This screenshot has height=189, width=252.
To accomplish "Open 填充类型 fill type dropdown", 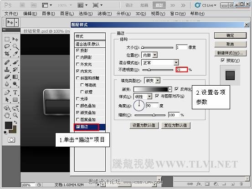I will click(x=158, y=80).
